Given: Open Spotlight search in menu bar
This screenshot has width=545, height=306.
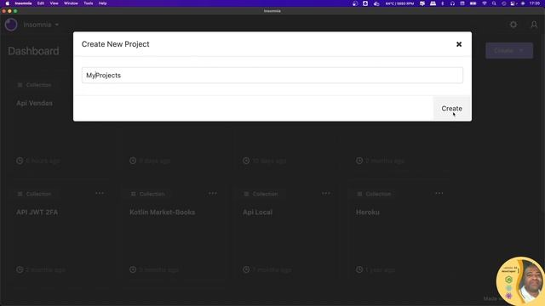Looking at the screenshot, I should [494, 3].
